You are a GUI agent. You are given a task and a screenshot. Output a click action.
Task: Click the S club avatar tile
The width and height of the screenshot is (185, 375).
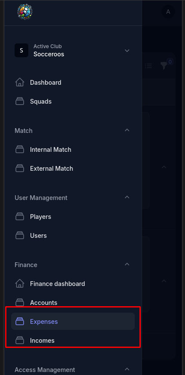coord(21,50)
